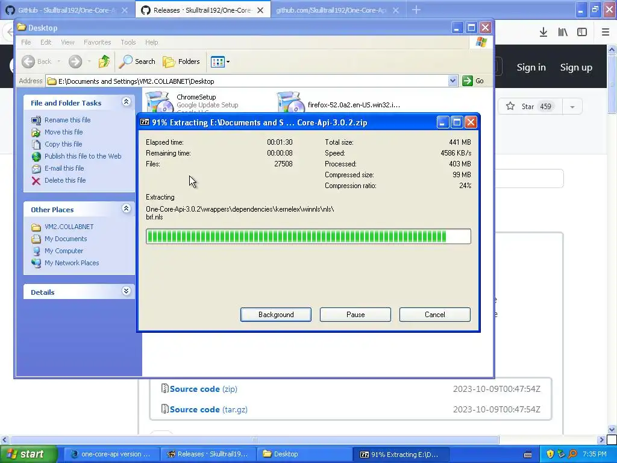
Task: Star the repository on GitHub
Action: [530, 106]
